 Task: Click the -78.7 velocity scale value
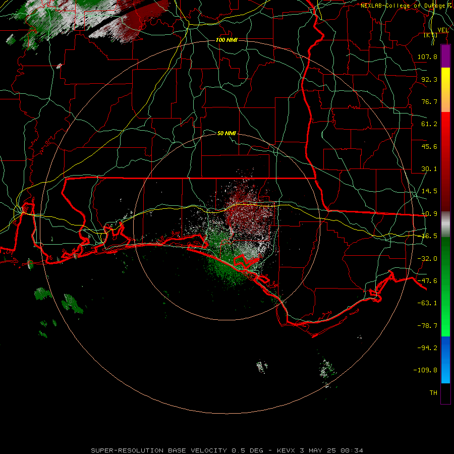coord(427,326)
